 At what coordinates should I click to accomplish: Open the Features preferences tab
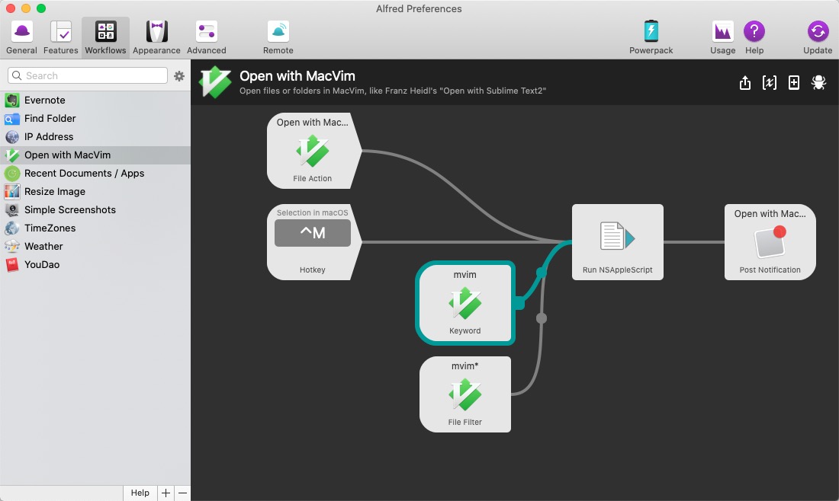point(60,37)
